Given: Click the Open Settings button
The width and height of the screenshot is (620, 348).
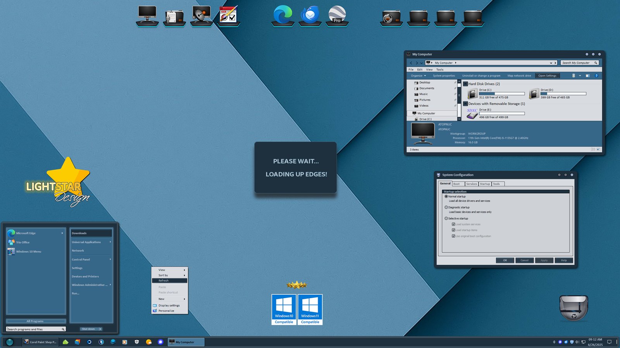Looking at the screenshot, I should [547, 76].
